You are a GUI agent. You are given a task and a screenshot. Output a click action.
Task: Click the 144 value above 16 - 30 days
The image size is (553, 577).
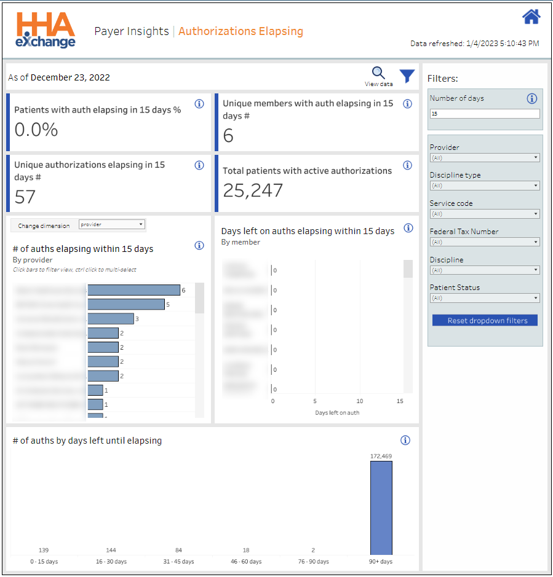(111, 550)
